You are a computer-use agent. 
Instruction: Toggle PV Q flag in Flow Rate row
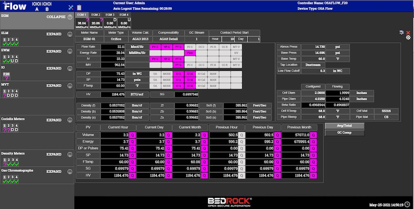(155, 47)
